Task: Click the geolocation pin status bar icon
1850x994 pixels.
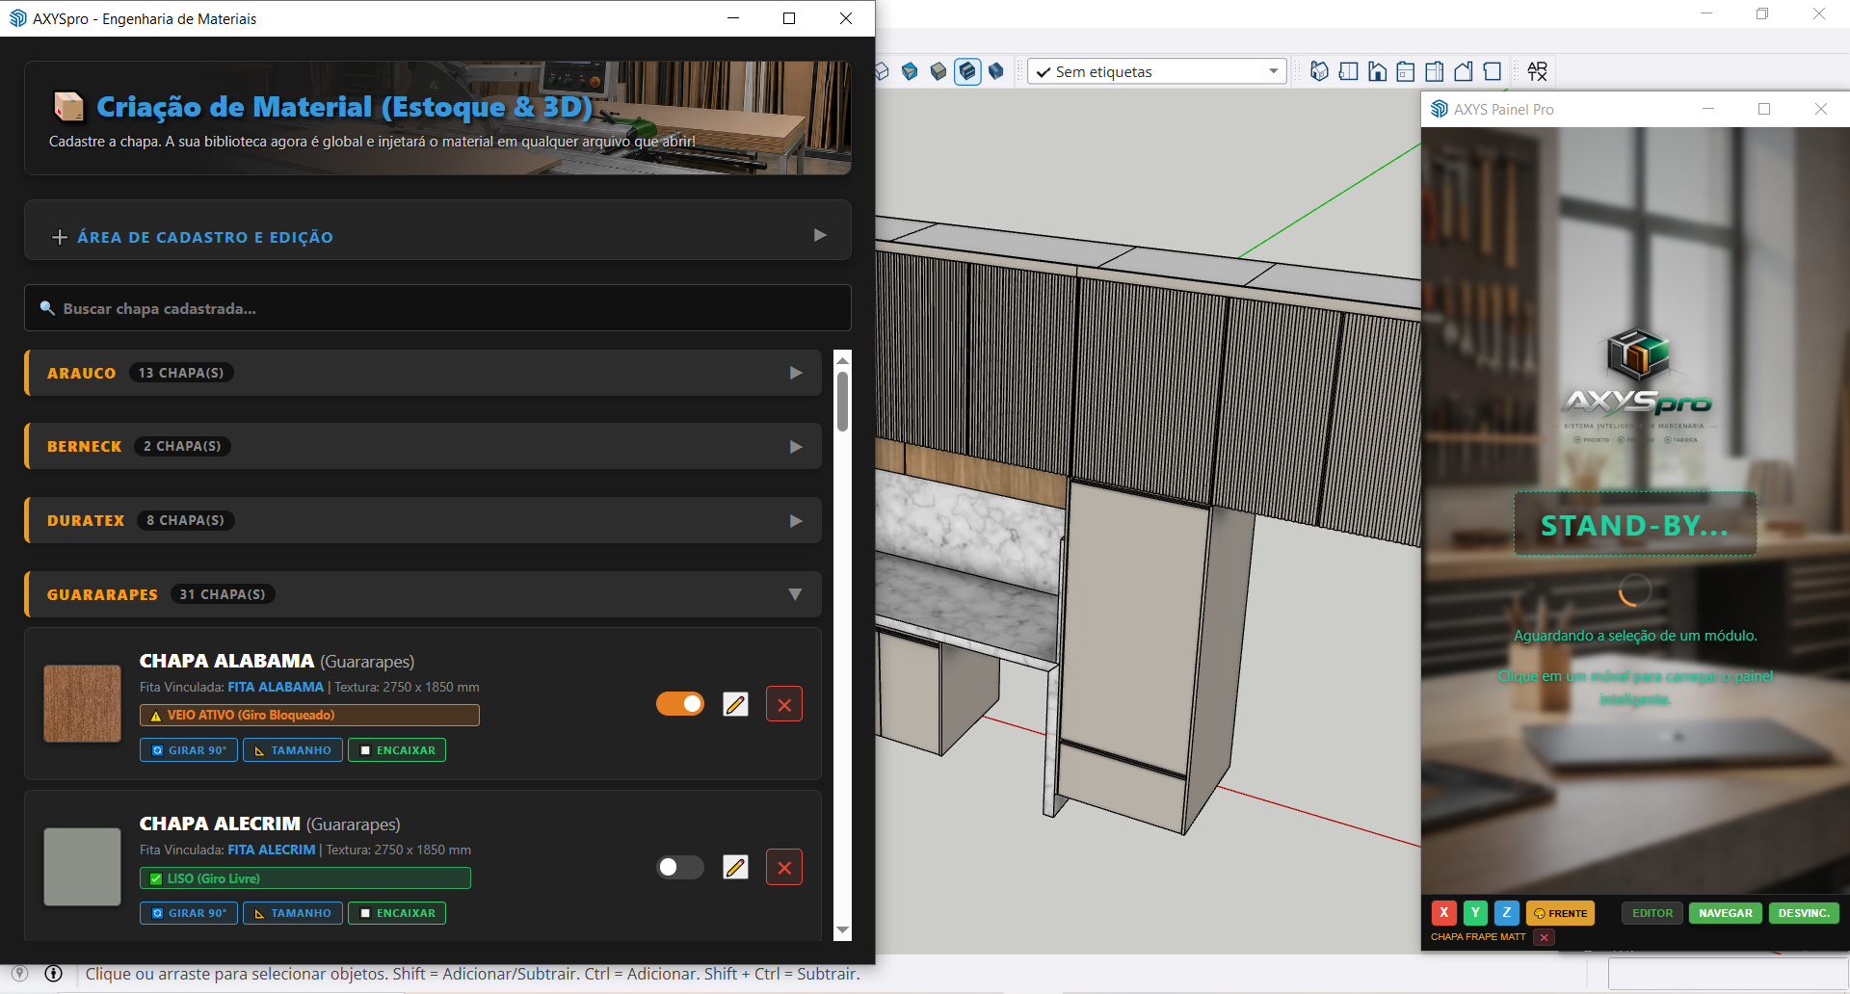Action: point(19,974)
